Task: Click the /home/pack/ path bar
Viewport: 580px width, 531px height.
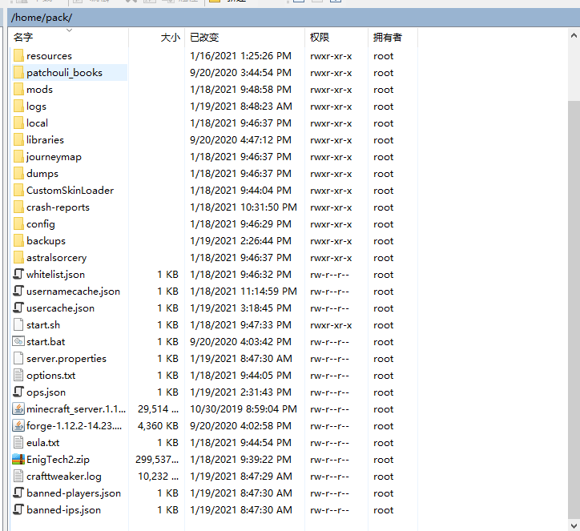Action: point(294,18)
